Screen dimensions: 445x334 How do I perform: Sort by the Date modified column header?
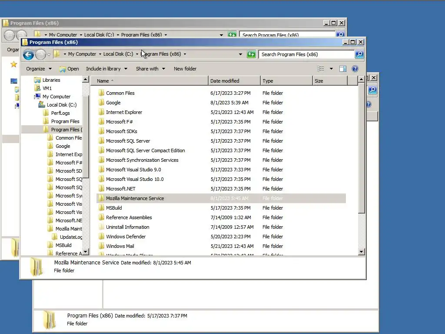pos(234,81)
